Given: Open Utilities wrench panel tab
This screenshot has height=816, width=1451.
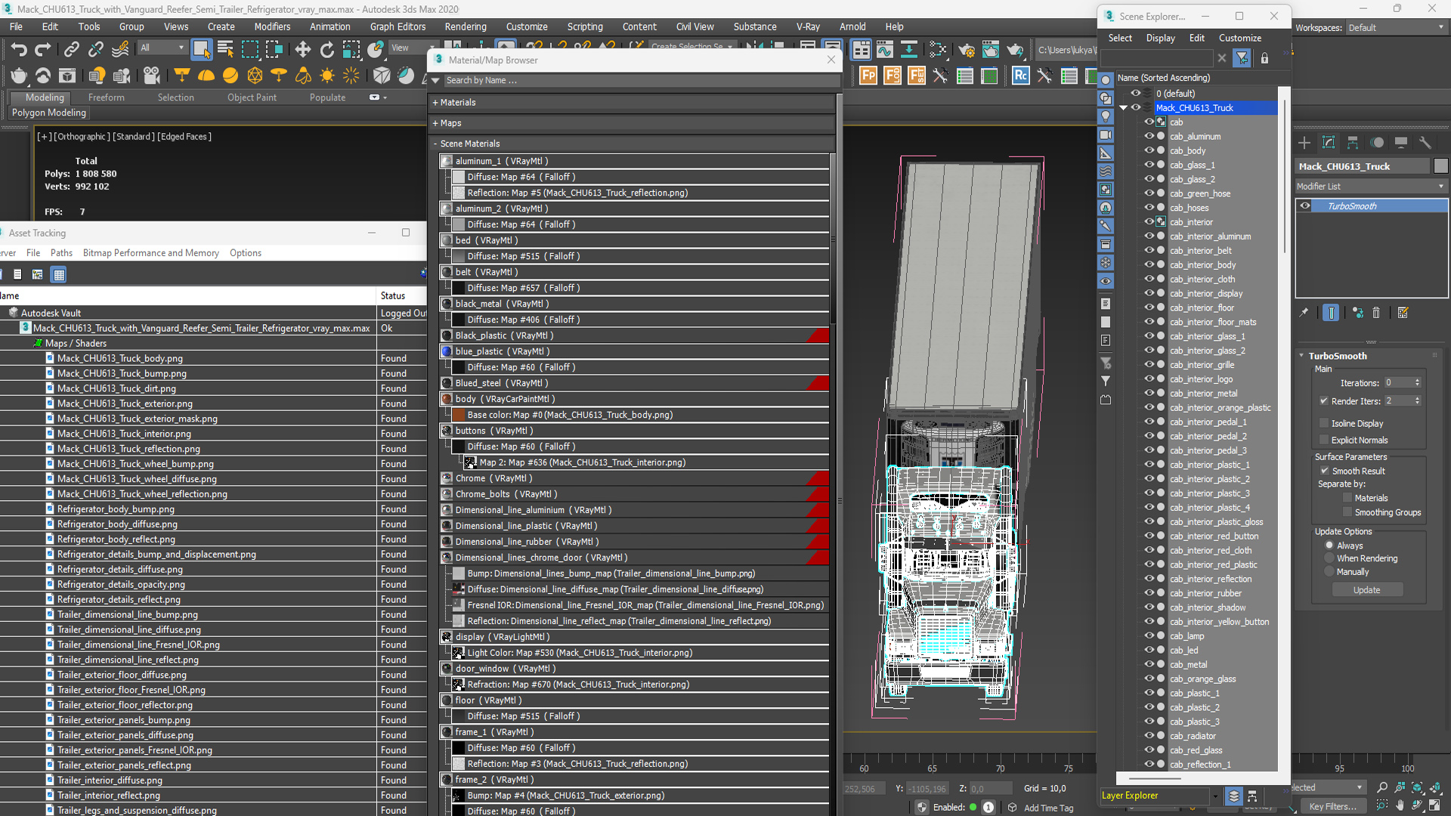Looking at the screenshot, I should (x=1425, y=143).
